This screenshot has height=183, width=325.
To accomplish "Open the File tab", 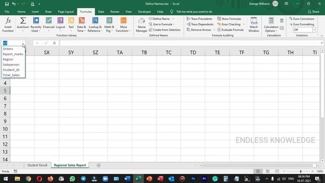I will click(7, 12).
